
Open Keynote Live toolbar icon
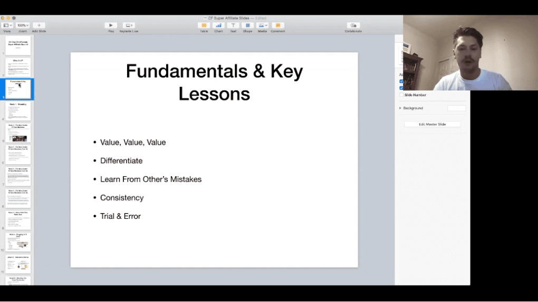pyautogui.click(x=129, y=25)
